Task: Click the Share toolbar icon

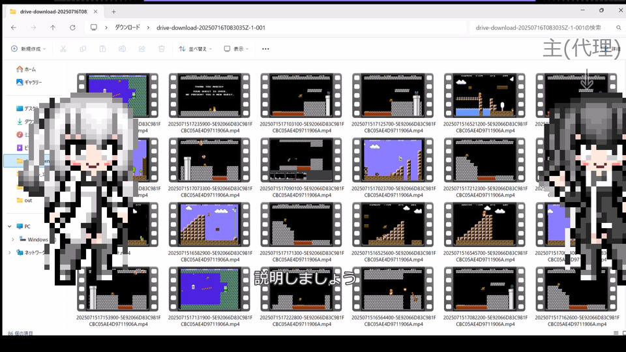Action: 142,49
